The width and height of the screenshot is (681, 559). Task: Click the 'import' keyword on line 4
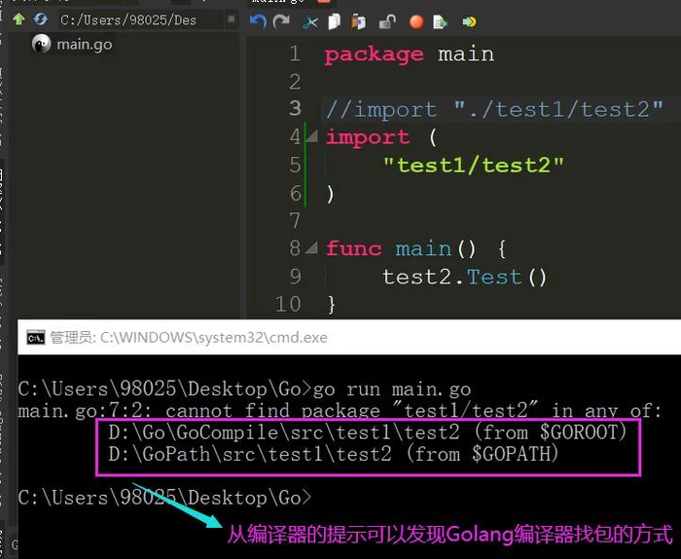tap(368, 137)
